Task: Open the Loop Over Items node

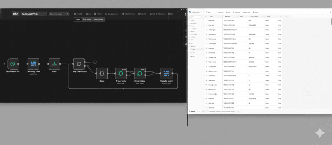Action: [79, 64]
